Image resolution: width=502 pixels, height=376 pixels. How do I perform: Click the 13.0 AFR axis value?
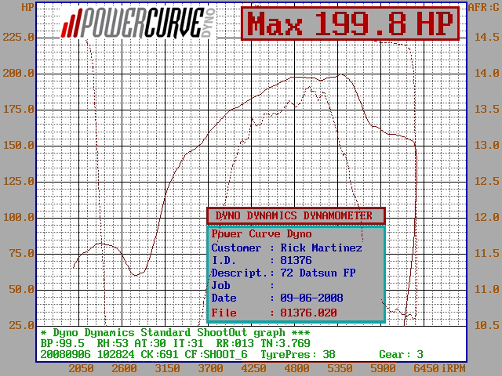(x=486, y=146)
